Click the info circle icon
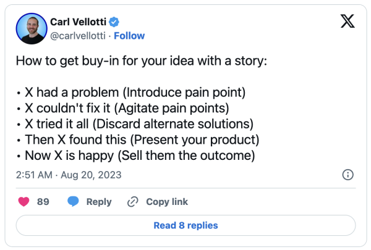 348,175
